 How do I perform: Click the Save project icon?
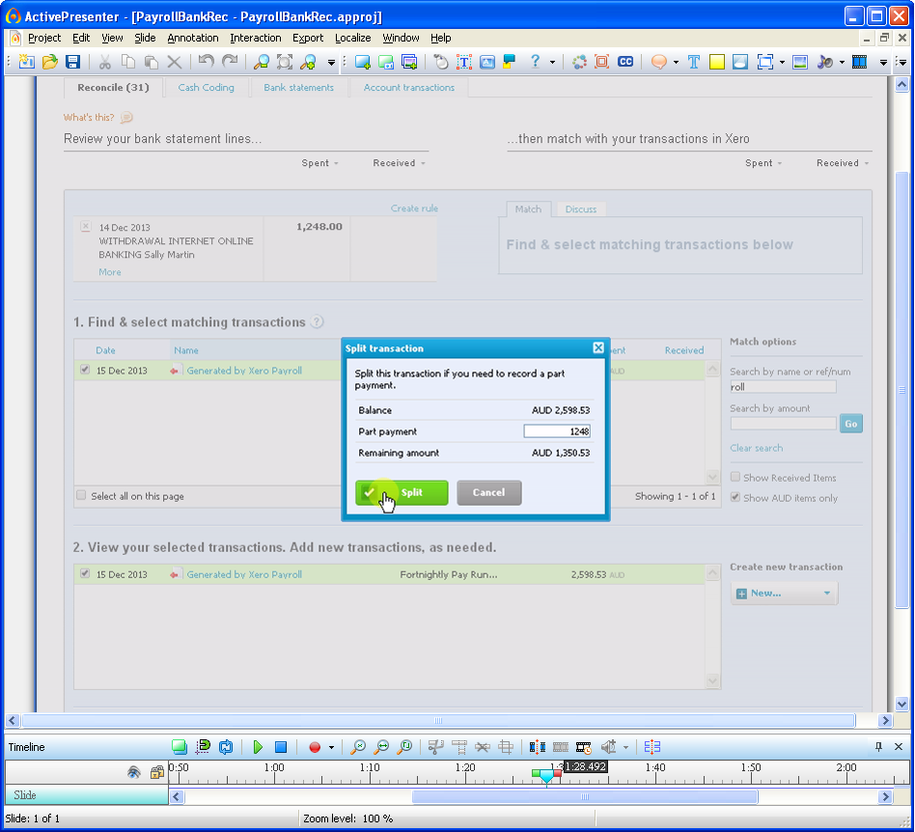72,62
